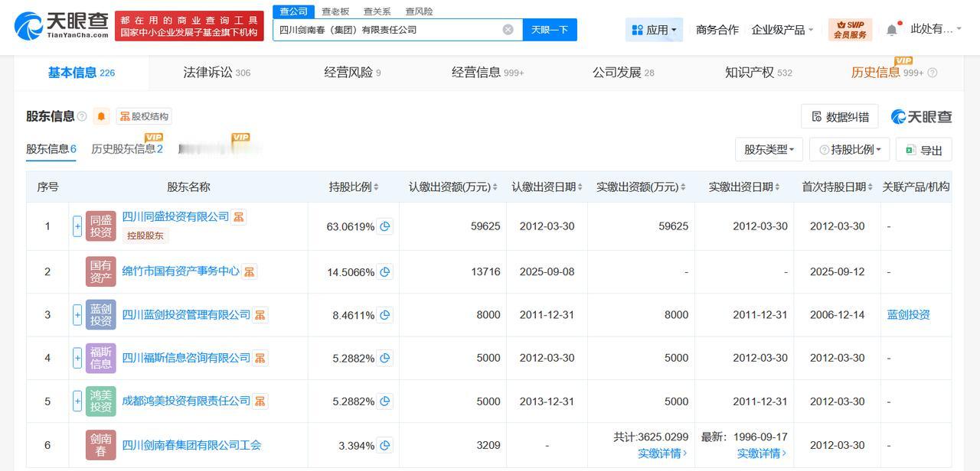Click 天眼一下 search button
The image size is (980, 471).
[550, 30]
